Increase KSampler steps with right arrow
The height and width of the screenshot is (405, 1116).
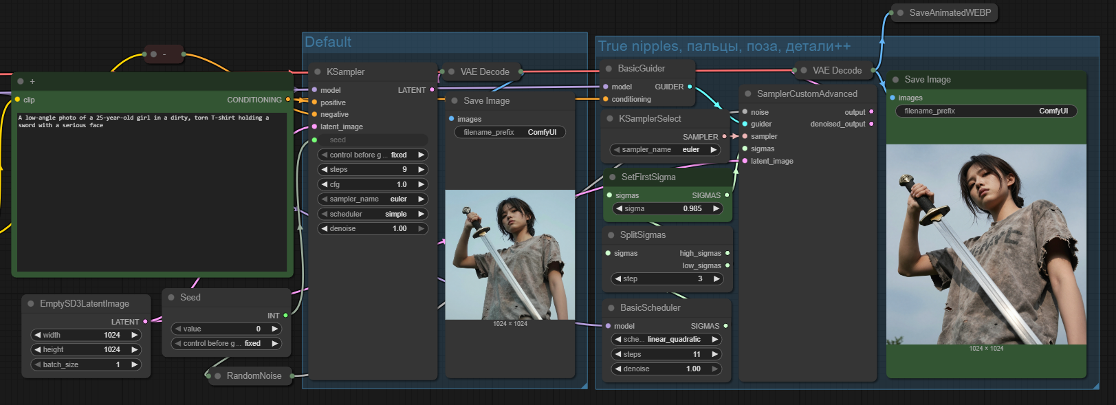point(421,170)
